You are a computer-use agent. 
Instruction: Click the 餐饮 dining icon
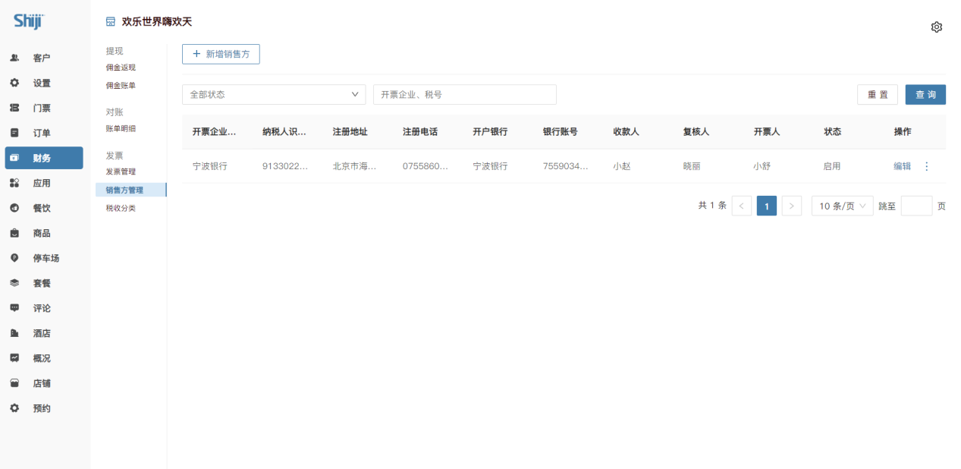point(14,208)
